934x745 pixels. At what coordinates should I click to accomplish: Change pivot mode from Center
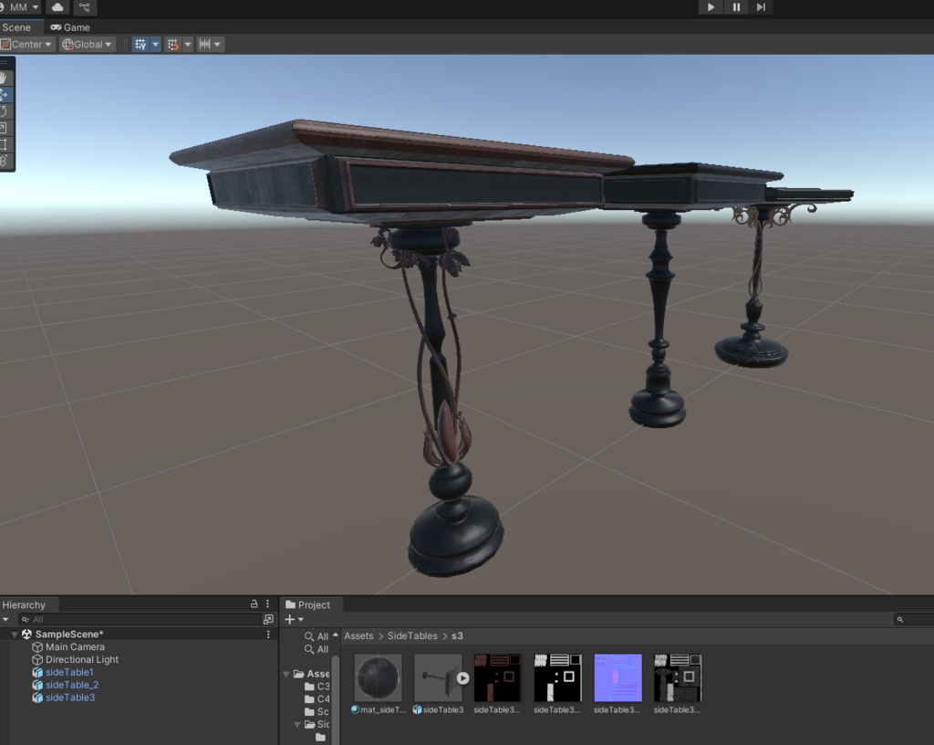[26, 44]
